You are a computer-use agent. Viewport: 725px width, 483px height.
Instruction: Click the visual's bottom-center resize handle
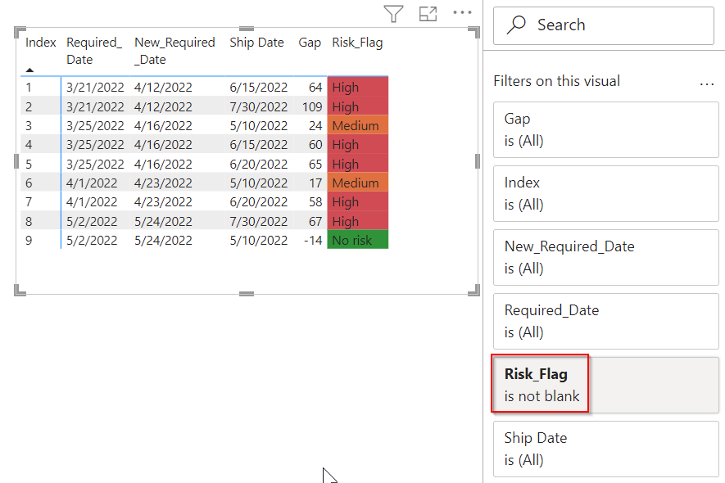(x=247, y=294)
